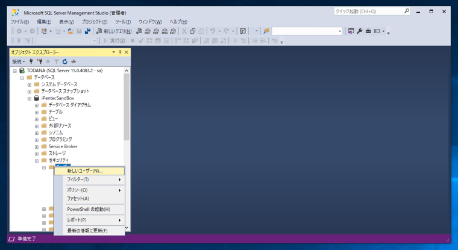Click the DMX query icon
The height and width of the screenshot is (250, 458).
(x=156, y=31)
